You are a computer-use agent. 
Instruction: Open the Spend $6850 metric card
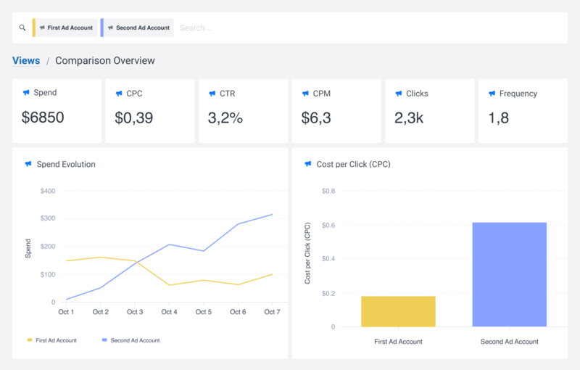tap(57, 111)
